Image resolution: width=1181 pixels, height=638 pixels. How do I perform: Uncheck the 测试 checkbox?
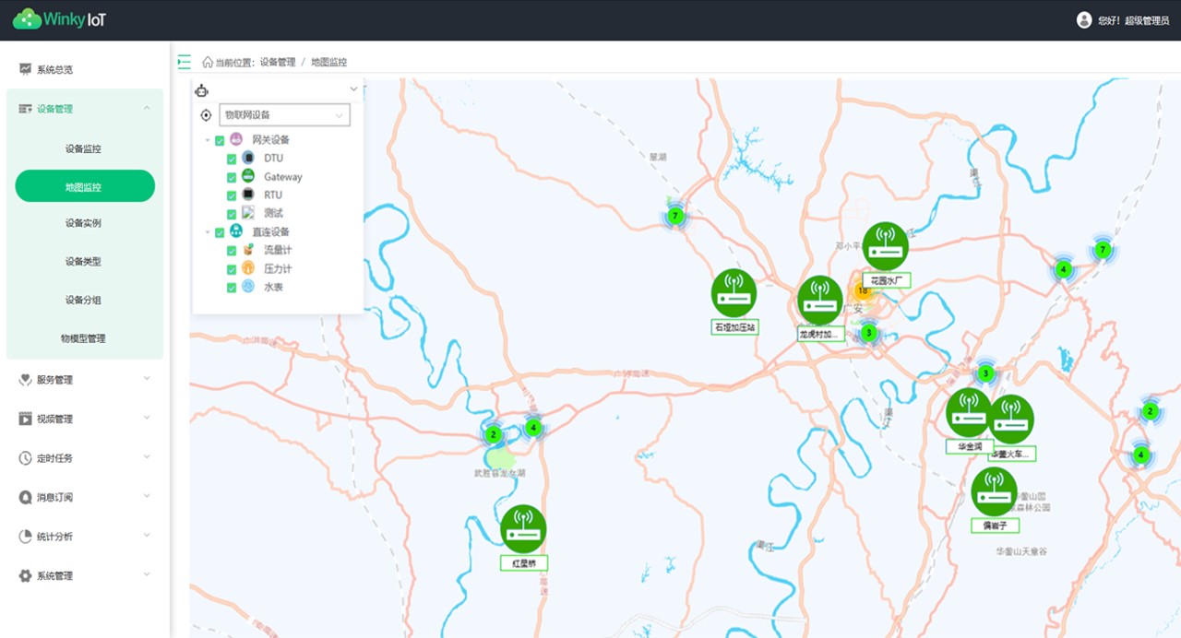232,214
